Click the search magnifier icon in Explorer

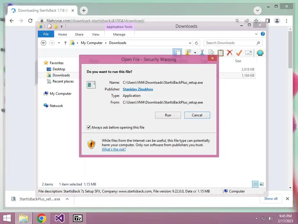click(x=258, y=43)
